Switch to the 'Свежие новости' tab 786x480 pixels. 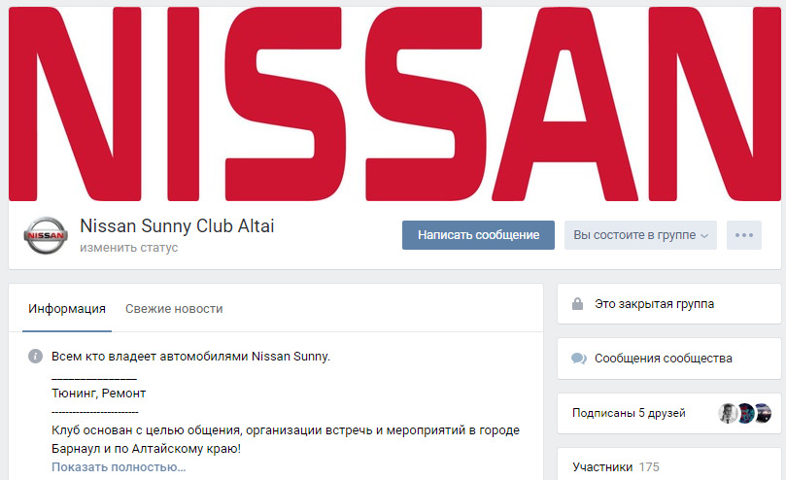[174, 308]
